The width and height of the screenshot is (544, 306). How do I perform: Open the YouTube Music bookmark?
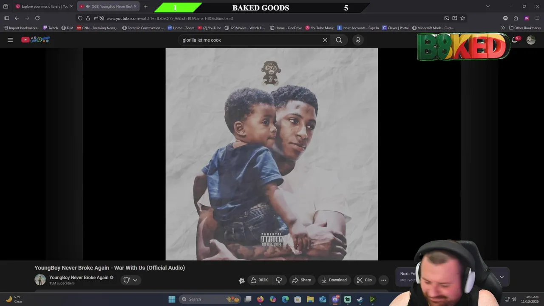pos(320,28)
